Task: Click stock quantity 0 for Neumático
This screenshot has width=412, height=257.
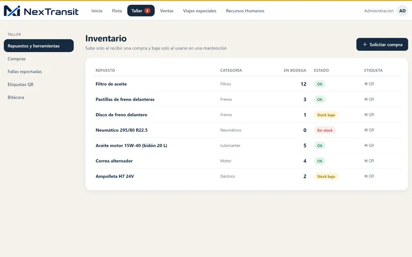Action: (305, 130)
